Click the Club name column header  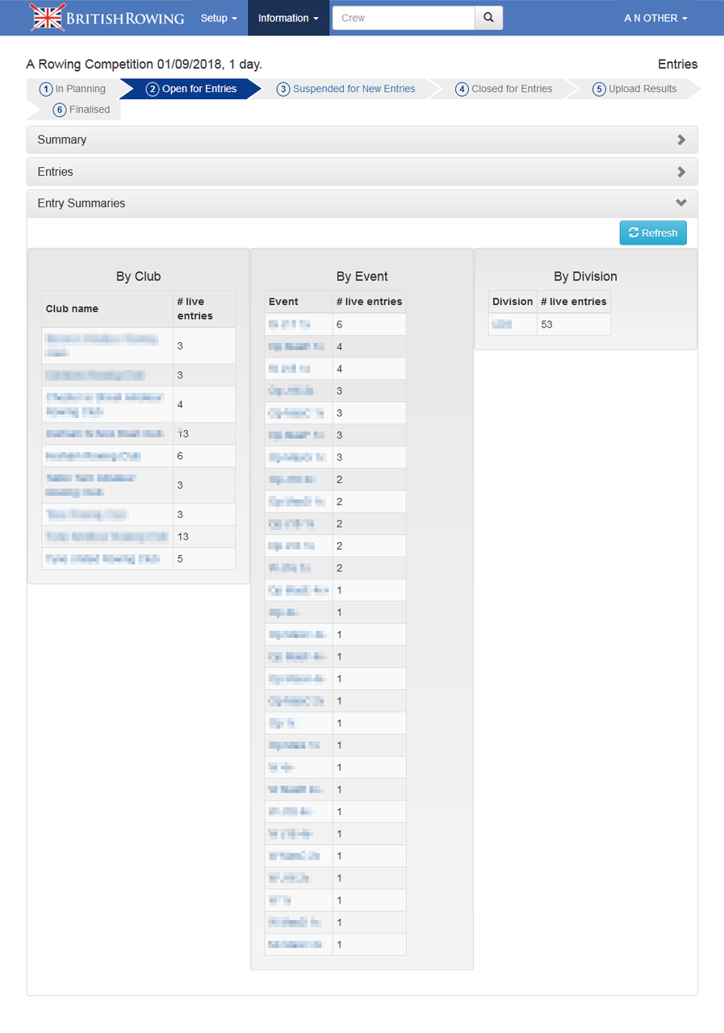click(x=72, y=308)
